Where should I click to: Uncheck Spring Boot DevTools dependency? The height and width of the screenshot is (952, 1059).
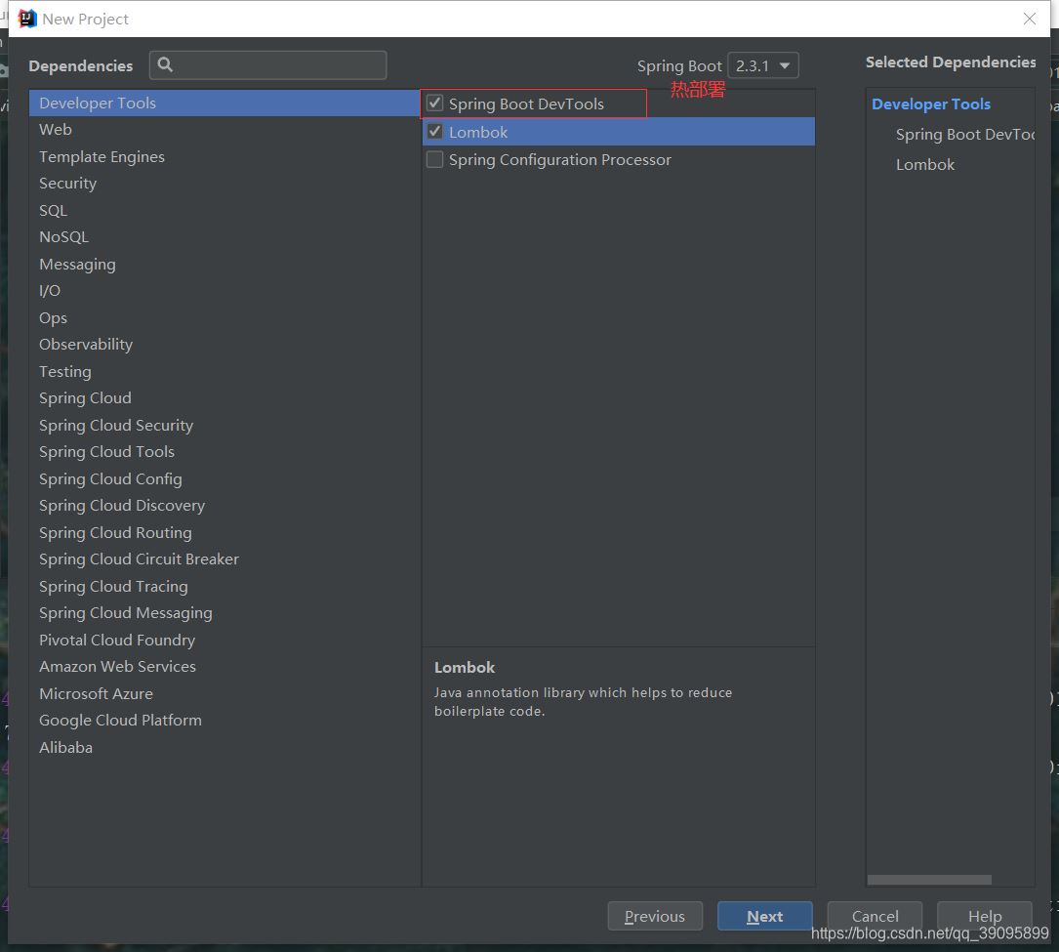(435, 103)
